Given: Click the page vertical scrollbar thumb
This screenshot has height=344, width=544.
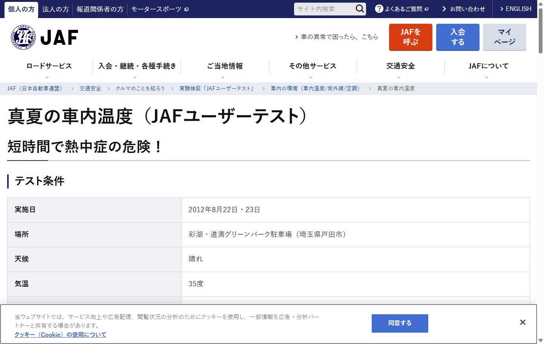Looking at the screenshot, I should pos(541,32).
